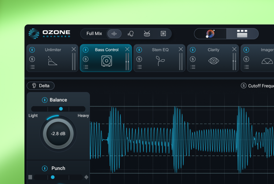The image size is (274, 184).
Task: Select the drum icon in the top toolbar
Action: 147,34
